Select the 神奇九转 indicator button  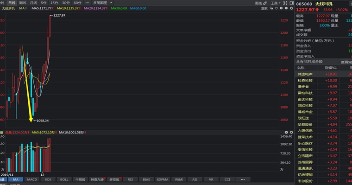tap(97, 179)
